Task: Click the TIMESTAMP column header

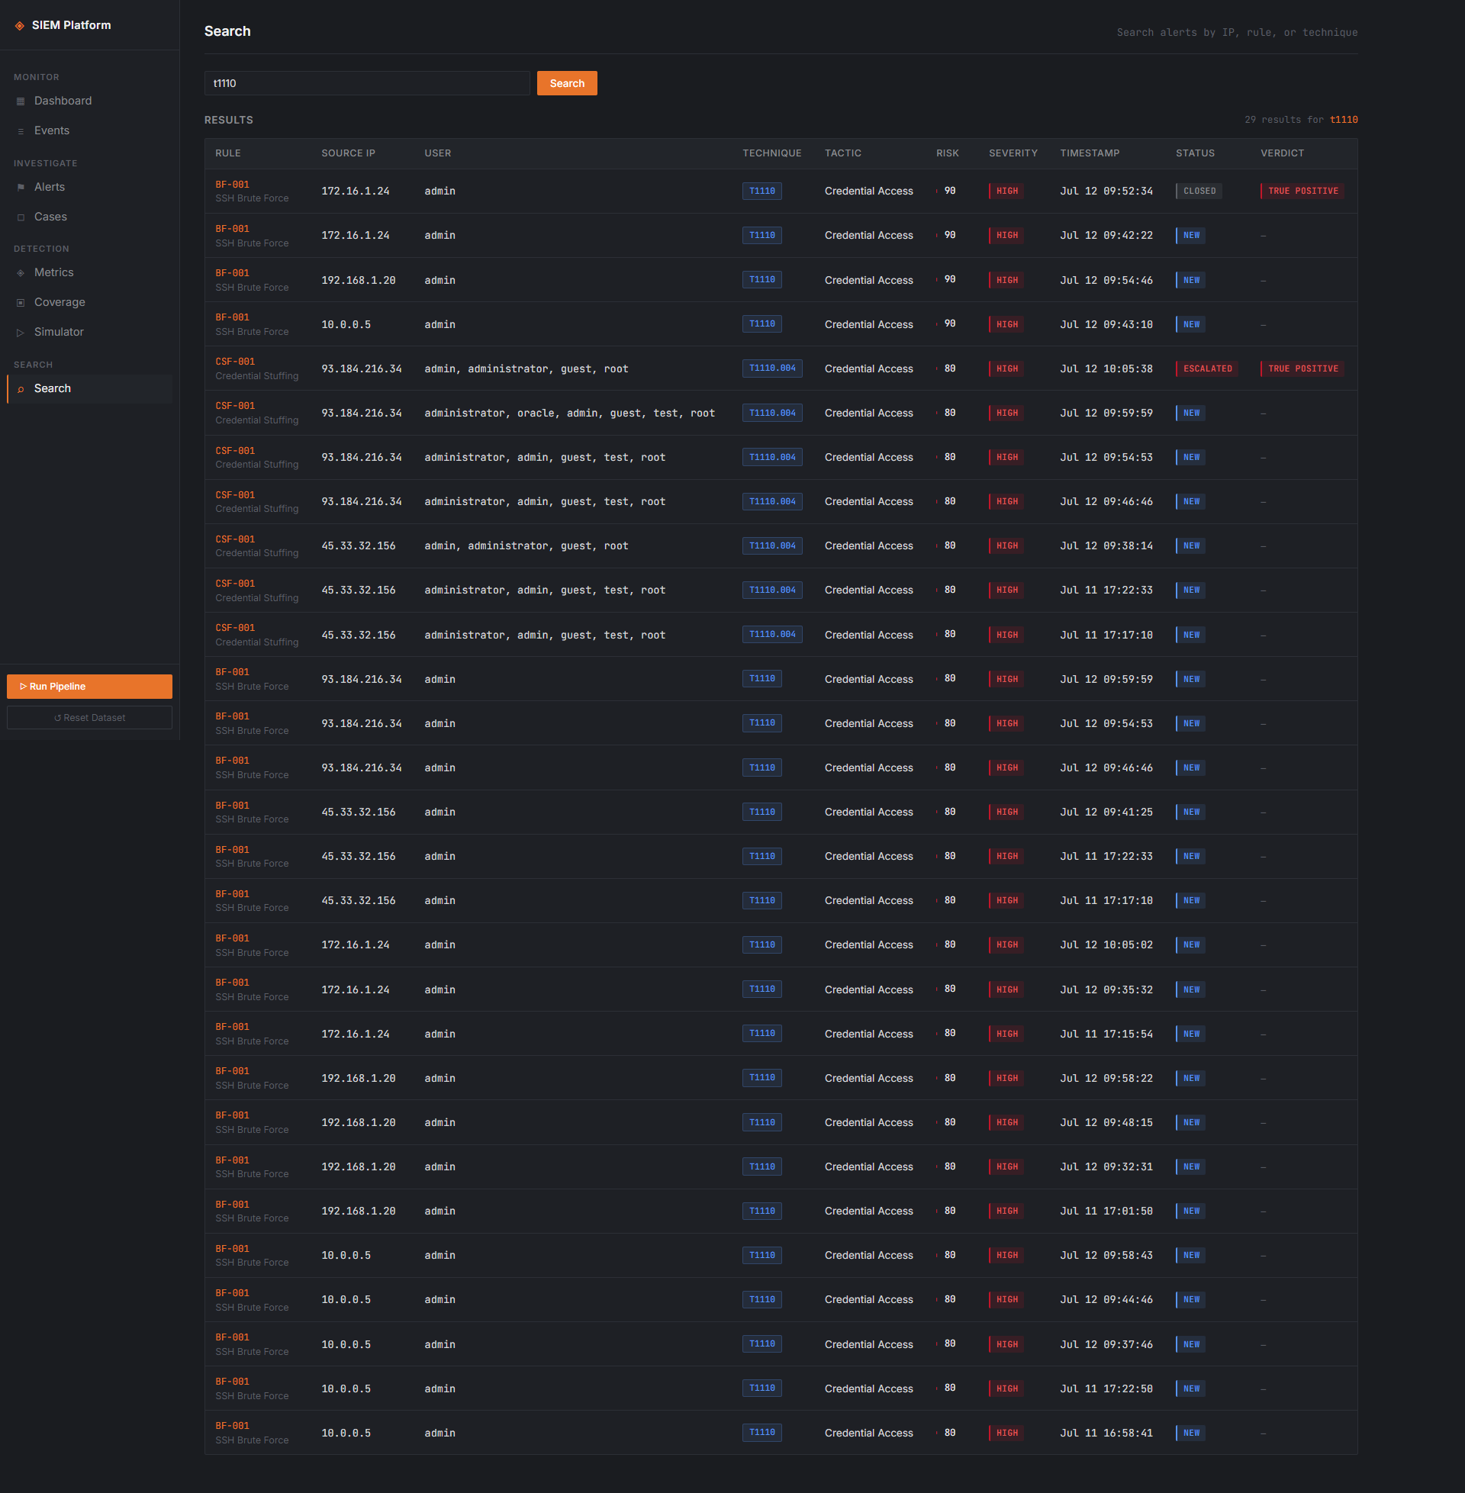Action: (1090, 153)
